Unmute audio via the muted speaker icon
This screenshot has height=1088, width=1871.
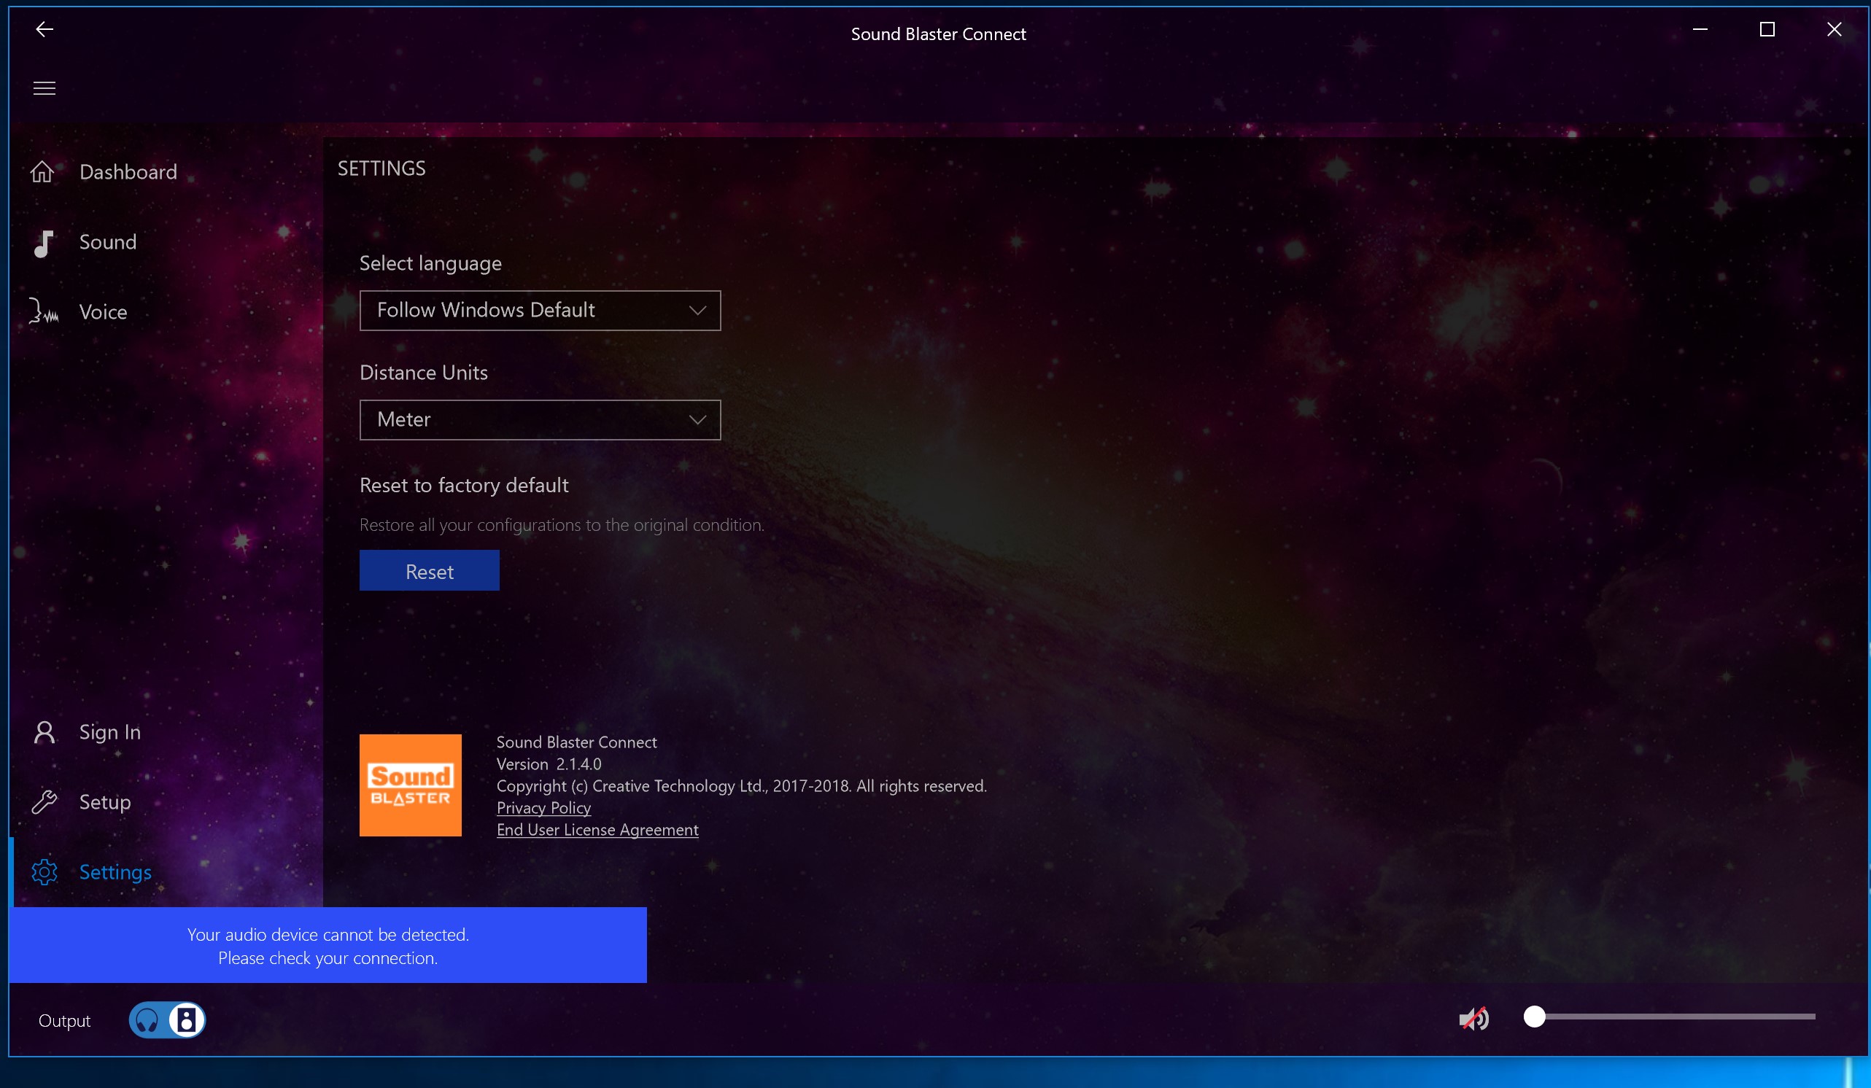click(x=1473, y=1019)
